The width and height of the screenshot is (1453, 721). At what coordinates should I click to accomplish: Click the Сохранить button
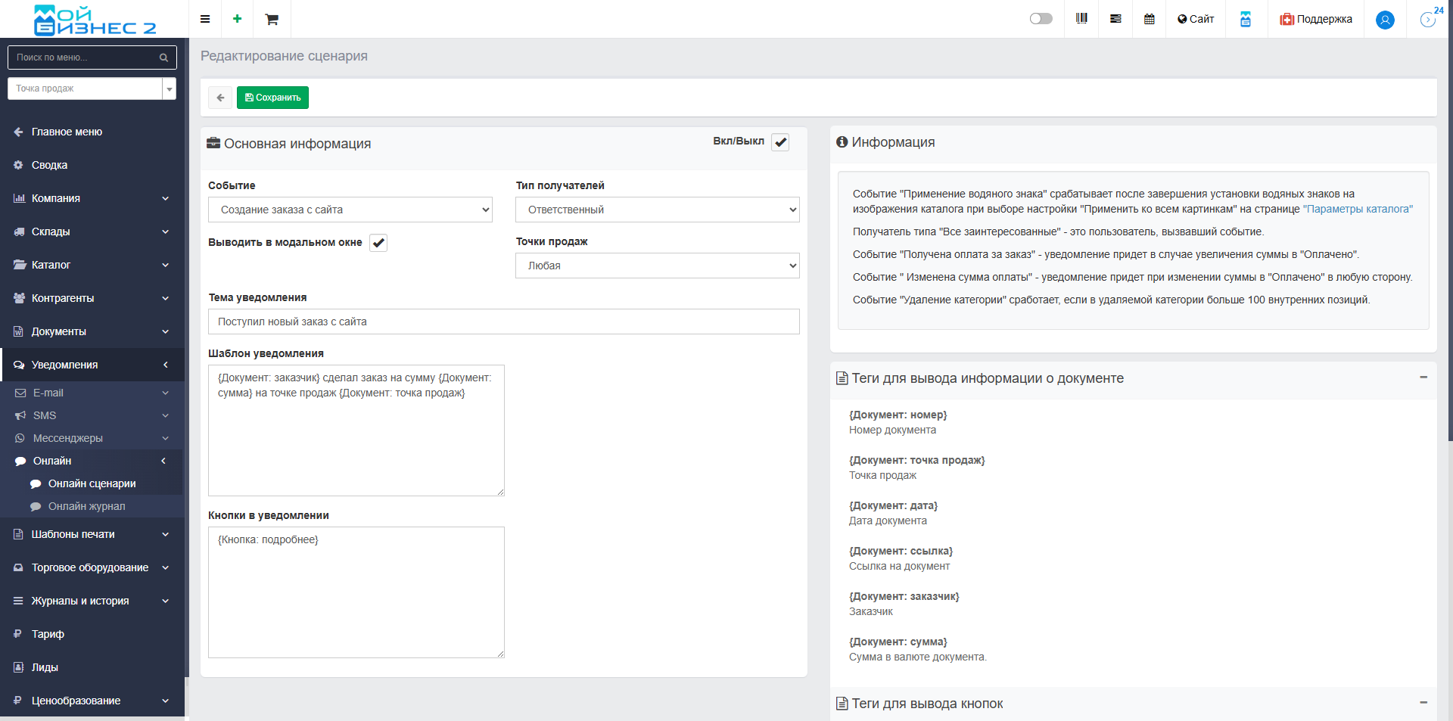point(272,98)
